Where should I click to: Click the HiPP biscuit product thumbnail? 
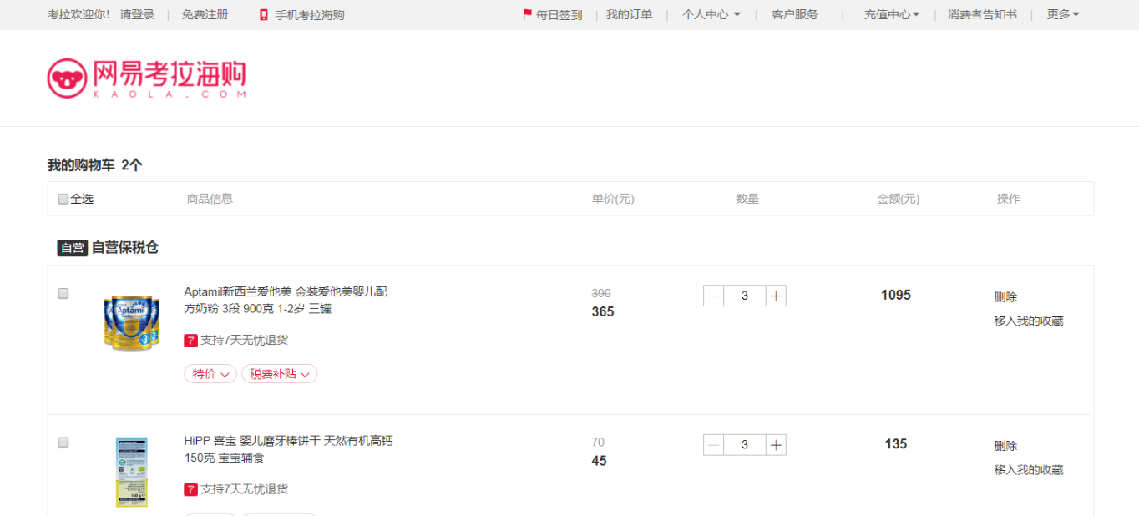[131, 472]
